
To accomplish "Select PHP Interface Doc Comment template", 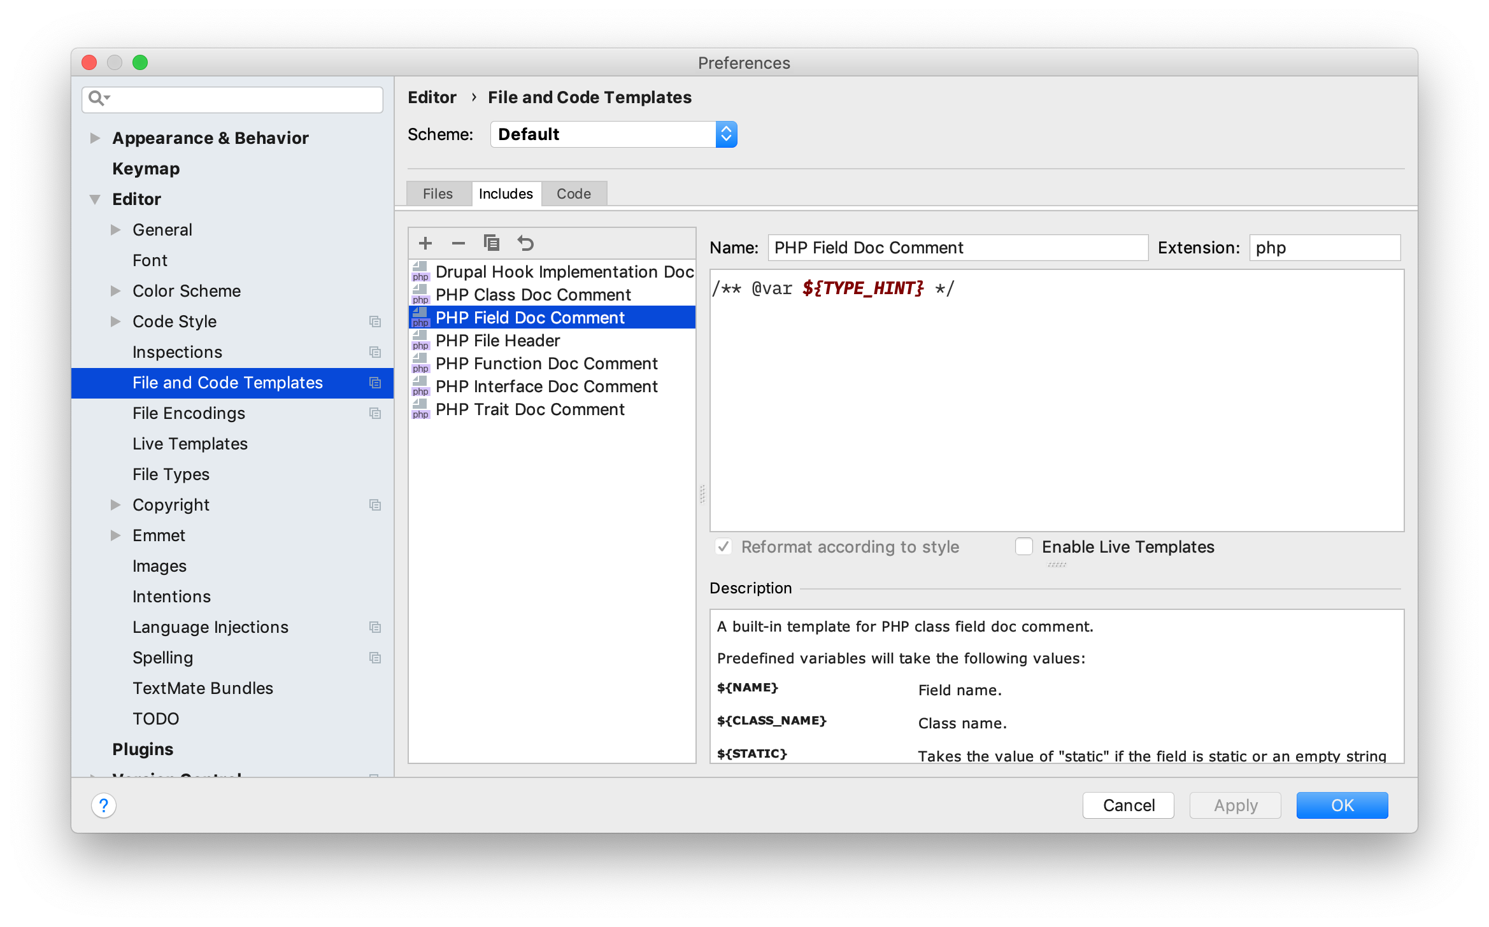I will click(552, 386).
